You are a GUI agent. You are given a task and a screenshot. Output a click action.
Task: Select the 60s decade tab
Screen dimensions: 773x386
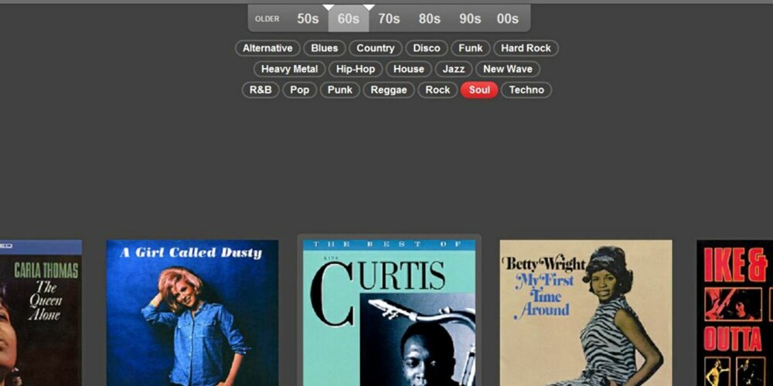(349, 19)
